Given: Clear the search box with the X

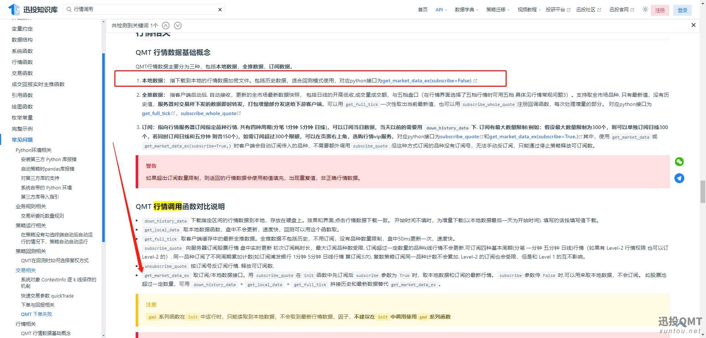Looking at the screenshot, I should click(x=220, y=10).
